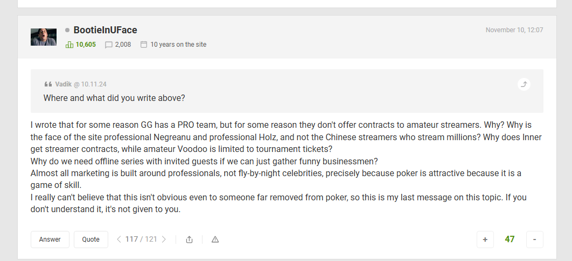Click the 117 / 121 post counter

click(x=141, y=240)
